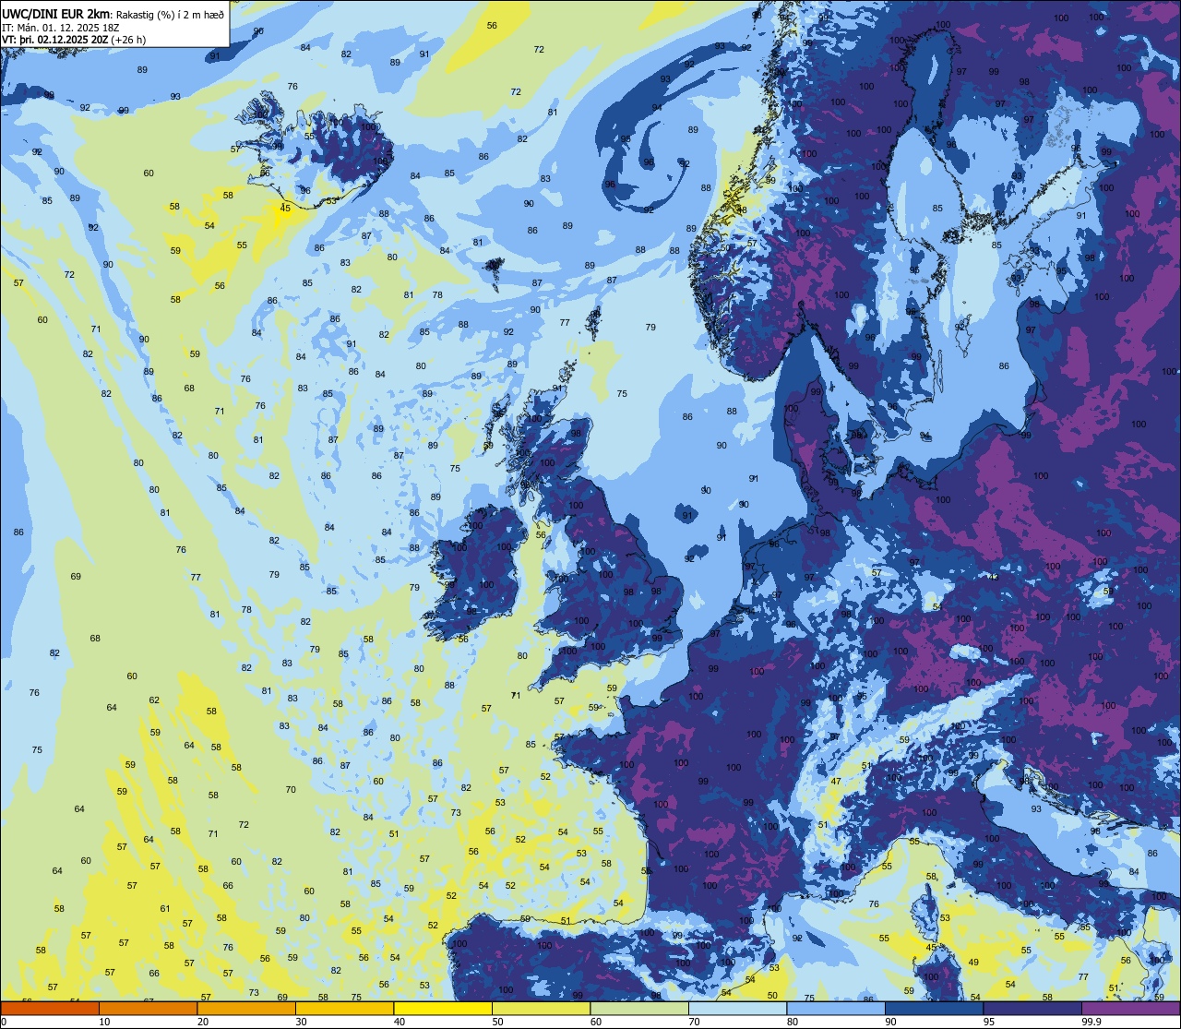Click the legend tick label "10"
Screen dimensions: 1181x1029
(104, 1022)
